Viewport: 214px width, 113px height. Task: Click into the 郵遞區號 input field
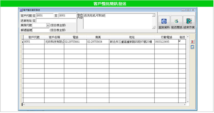tap(41, 30)
